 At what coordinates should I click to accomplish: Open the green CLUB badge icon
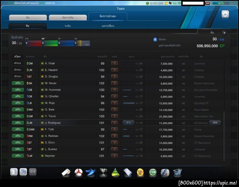(153, 173)
